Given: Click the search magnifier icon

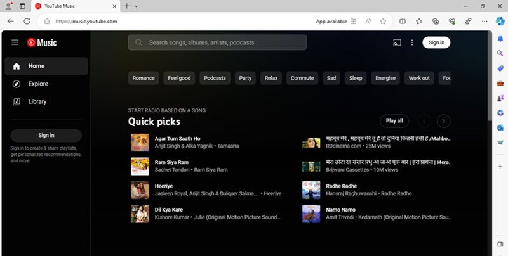Looking at the screenshot, I should [x=138, y=42].
